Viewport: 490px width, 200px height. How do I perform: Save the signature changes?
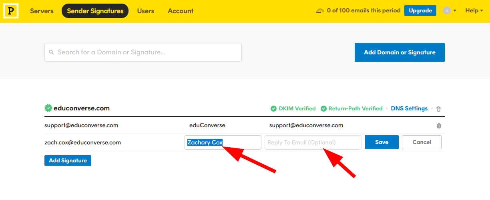pos(382,142)
